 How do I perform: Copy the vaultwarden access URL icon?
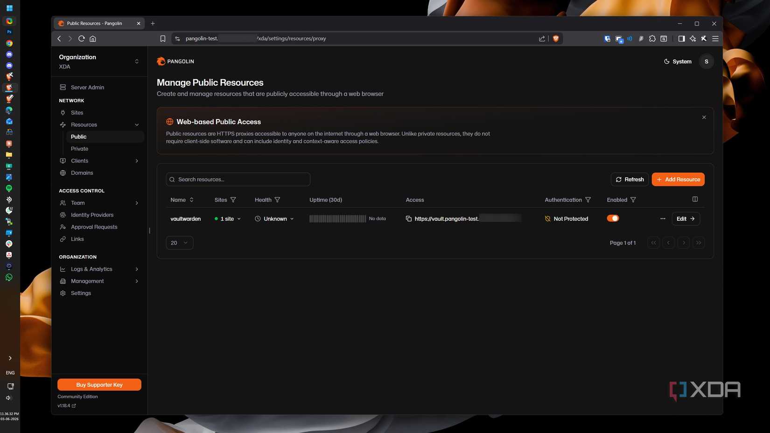pos(409,219)
